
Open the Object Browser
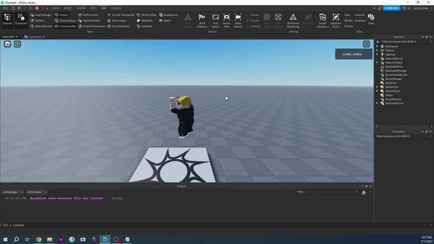pos(41,26)
